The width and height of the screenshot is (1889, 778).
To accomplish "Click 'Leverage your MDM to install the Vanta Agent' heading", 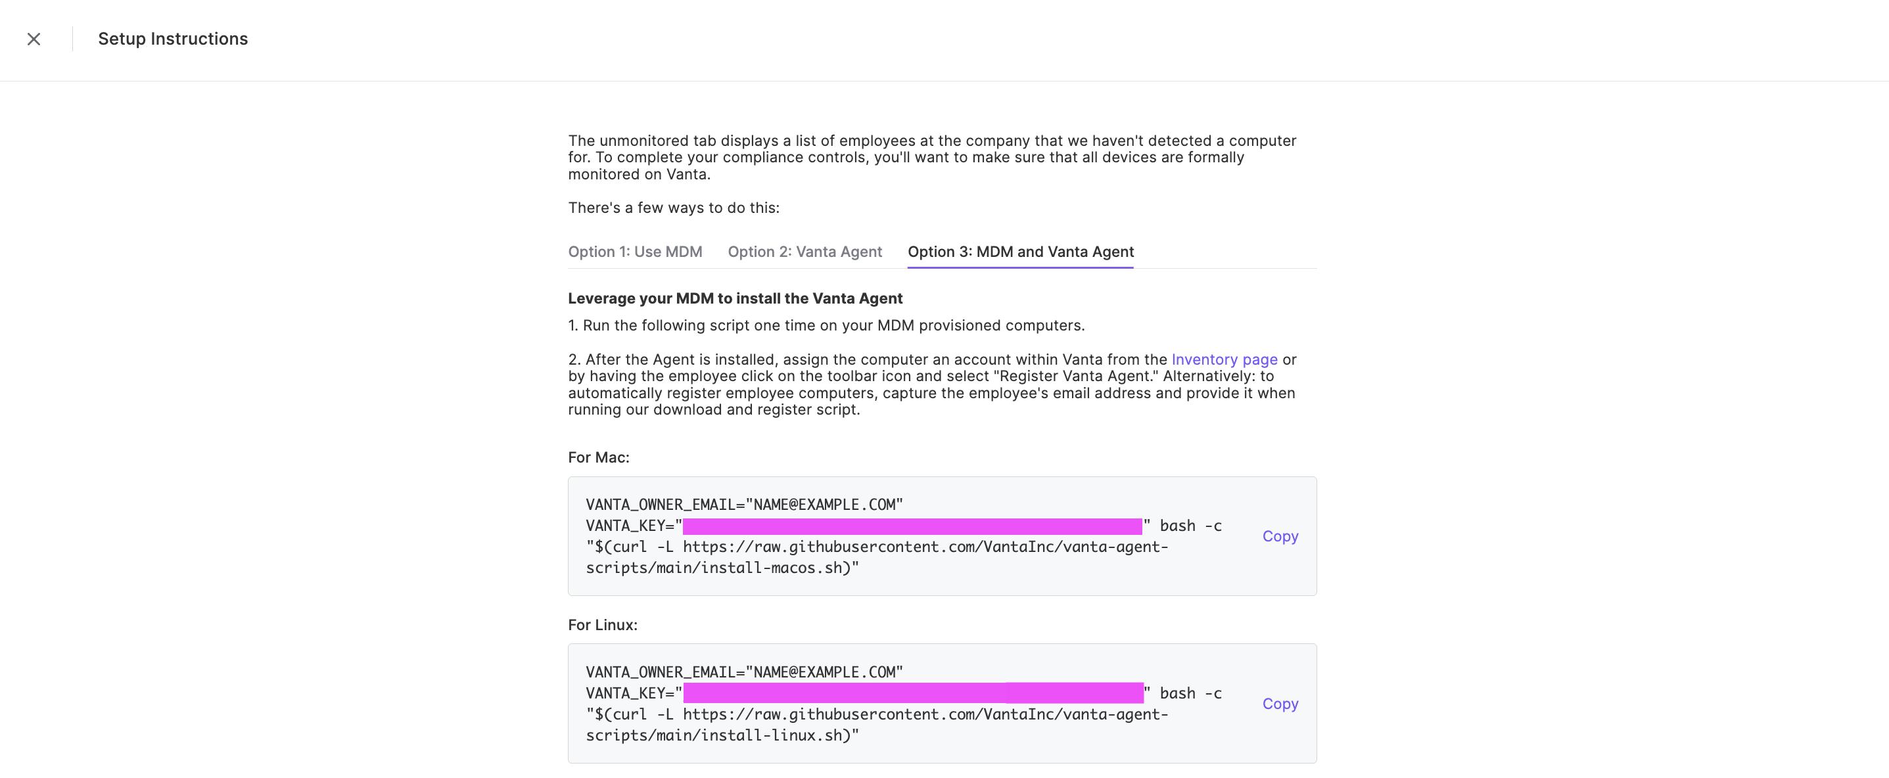I will coord(735,298).
